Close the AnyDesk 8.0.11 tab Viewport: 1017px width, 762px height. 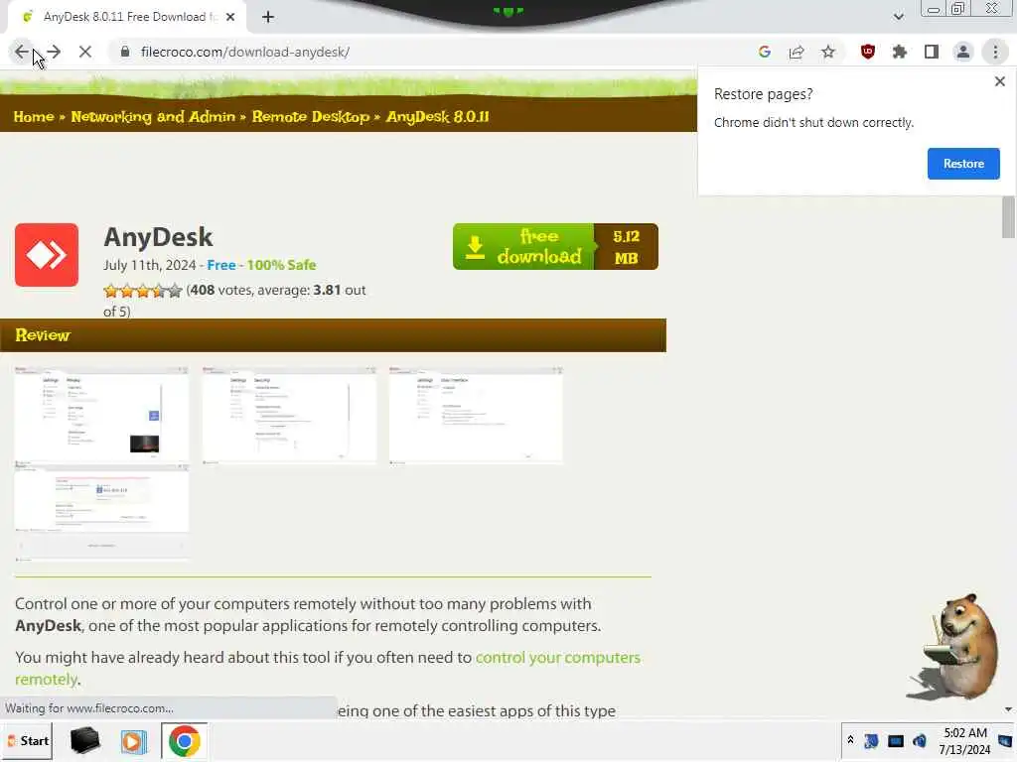[x=230, y=17]
